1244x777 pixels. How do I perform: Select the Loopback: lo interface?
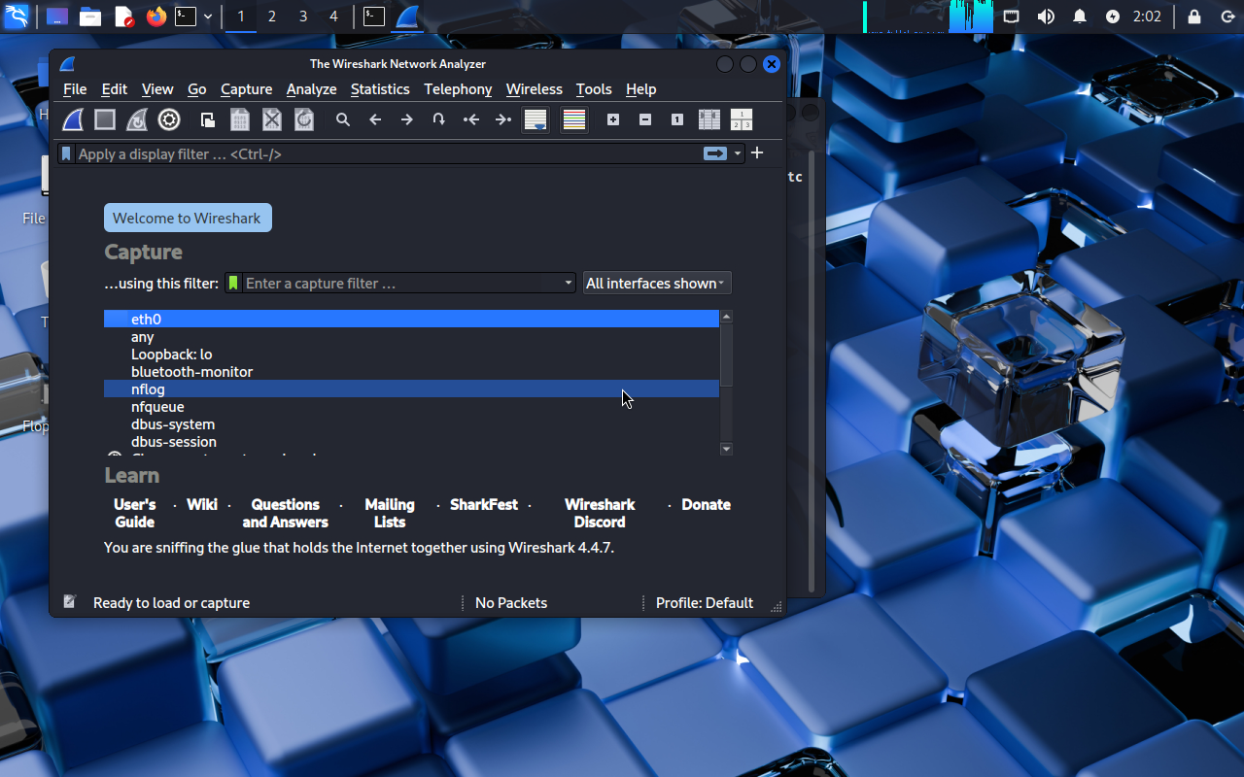411,354
